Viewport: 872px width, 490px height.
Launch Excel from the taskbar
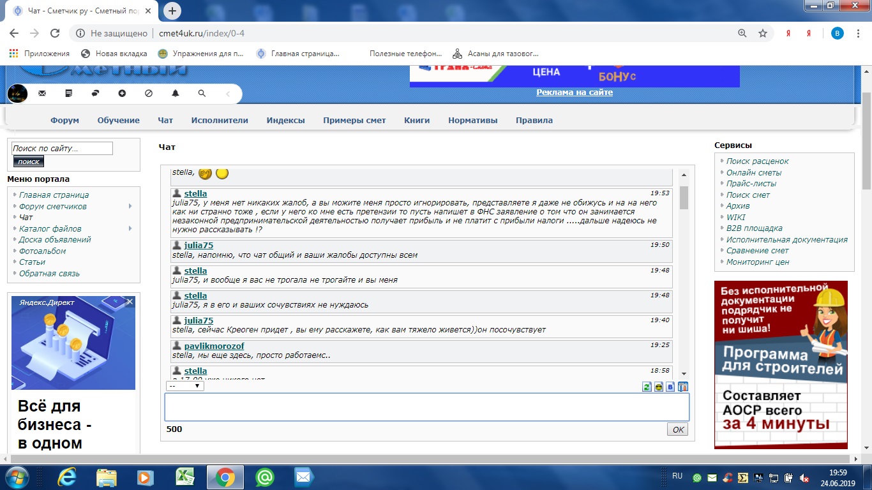click(185, 477)
